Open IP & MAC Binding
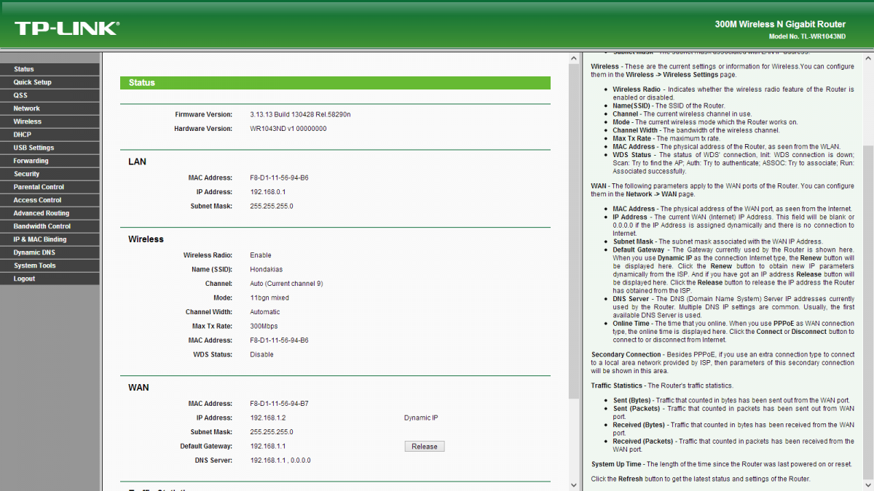Image resolution: width=874 pixels, height=491 pixels. (x=50, y=239)
